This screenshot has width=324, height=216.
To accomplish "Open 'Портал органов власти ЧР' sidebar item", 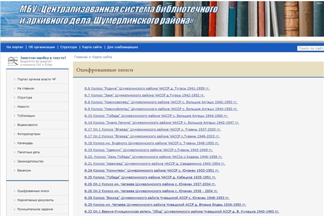I will [37, 79].
